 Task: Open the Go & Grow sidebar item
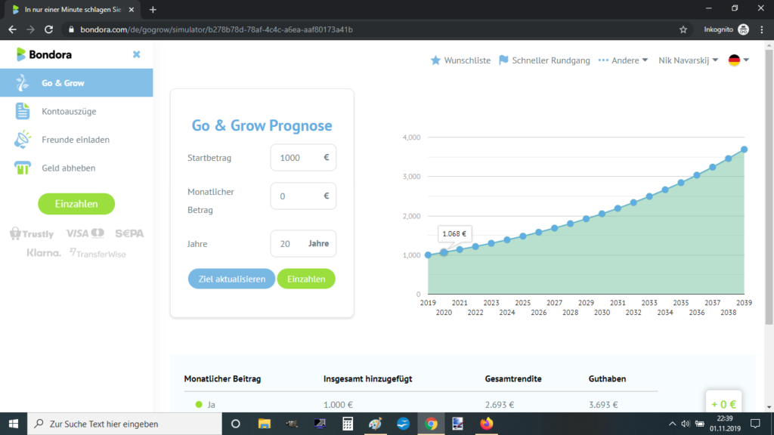(76, 83)
